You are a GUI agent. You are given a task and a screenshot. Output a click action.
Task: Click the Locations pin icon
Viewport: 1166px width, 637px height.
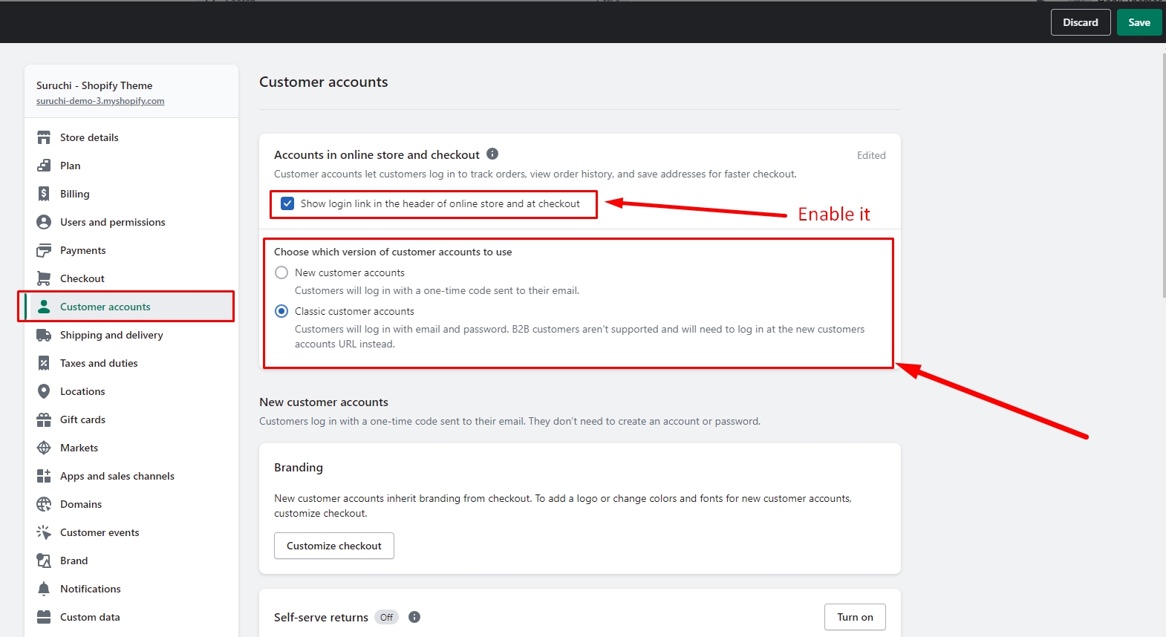(44, 391)
